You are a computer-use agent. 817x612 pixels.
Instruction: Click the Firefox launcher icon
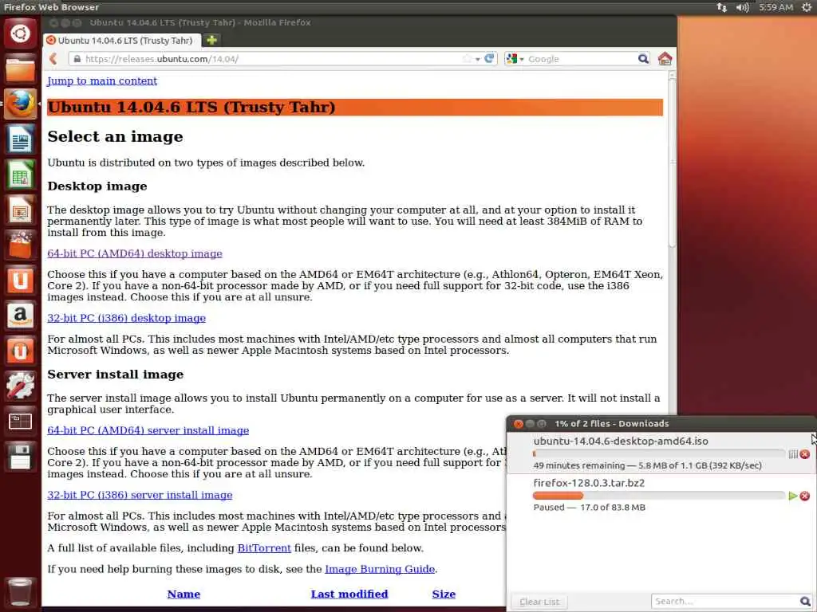click(20, 104)
